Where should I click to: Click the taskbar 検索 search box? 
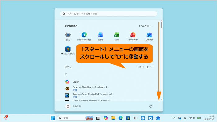pos(76,118)
